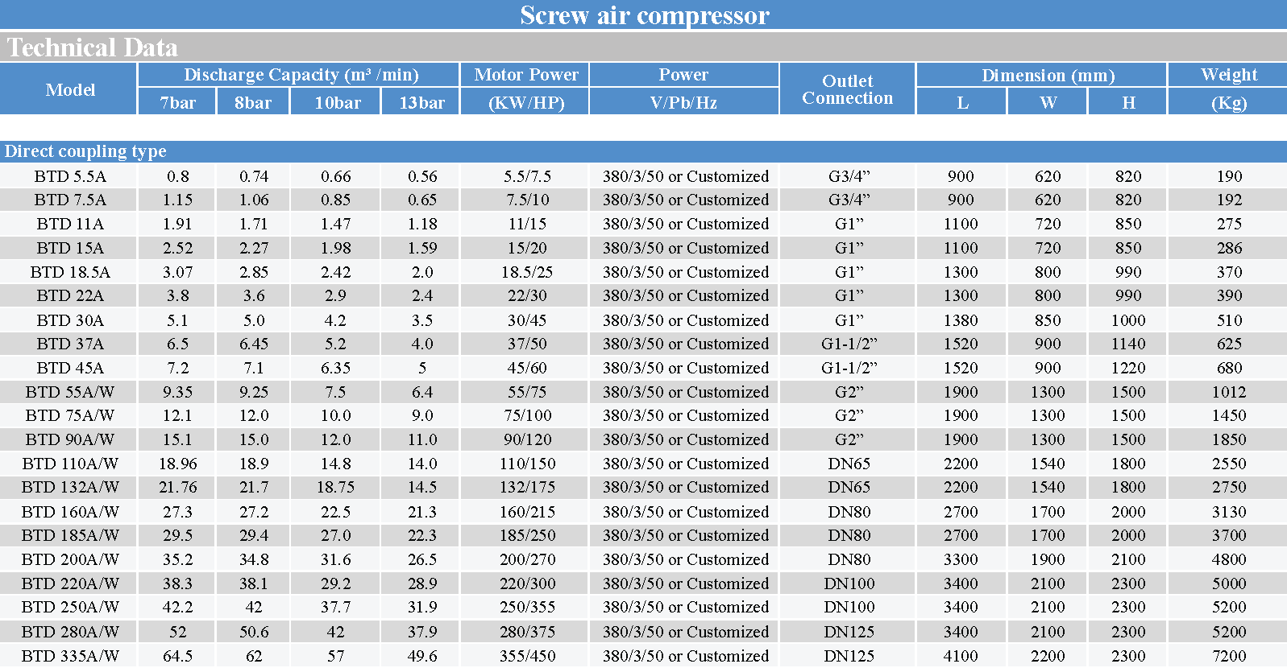Click the BTD 5.5A model cell
The image size is (1287, 668).
pyautogui.click(x=70, y=176)
